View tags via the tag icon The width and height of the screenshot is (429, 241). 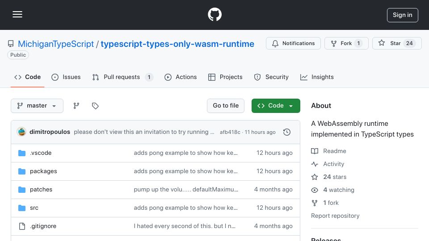point(95,106)
